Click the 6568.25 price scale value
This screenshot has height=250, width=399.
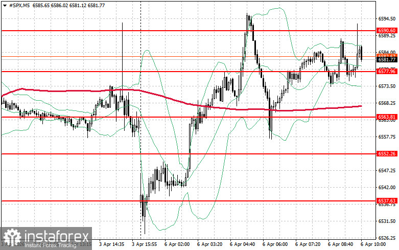pyautogui.click(x=387, y=103)
